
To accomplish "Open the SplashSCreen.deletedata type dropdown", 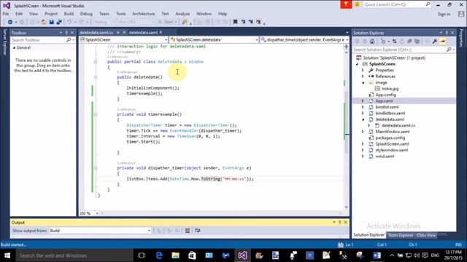I will pyautogui.click(x=214, y=39).
